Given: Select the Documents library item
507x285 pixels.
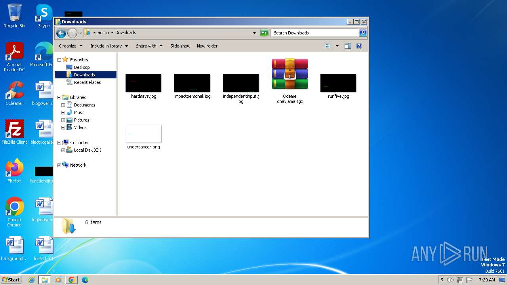Looking at the screenshot, I should point(84,105).
